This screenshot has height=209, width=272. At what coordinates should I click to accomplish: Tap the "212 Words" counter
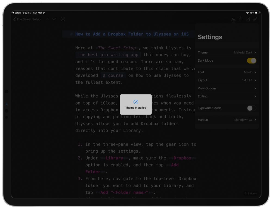click(x=251, y=194)
